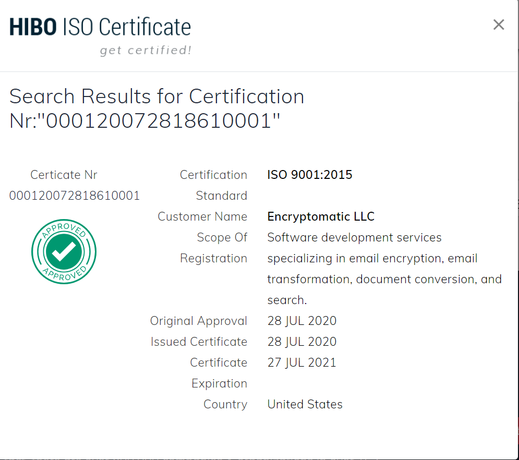
Task: Click the 'Country' label
Action: pos(225,404)
